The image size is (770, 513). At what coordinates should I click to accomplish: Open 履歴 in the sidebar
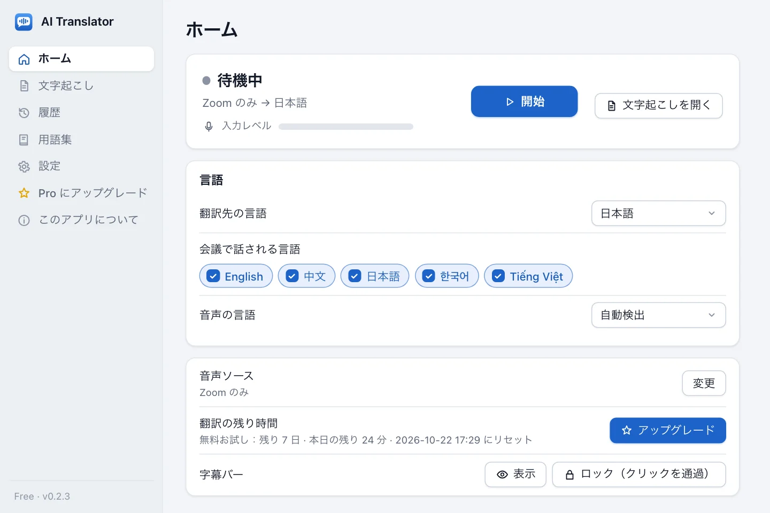click(81, 113)
